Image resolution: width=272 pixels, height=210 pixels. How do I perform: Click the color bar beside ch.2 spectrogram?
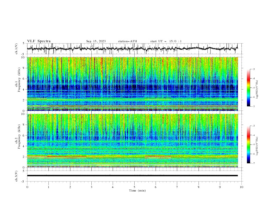pos(248,144)
